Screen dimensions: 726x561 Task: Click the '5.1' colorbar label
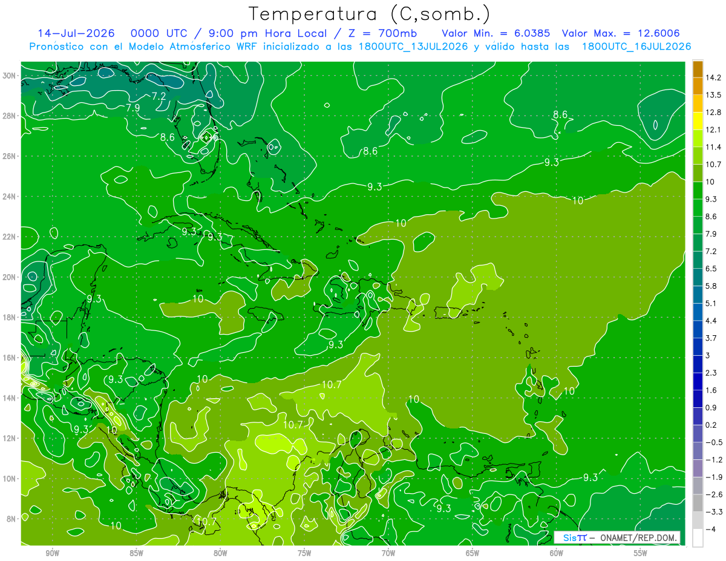(x=711, y=303)
